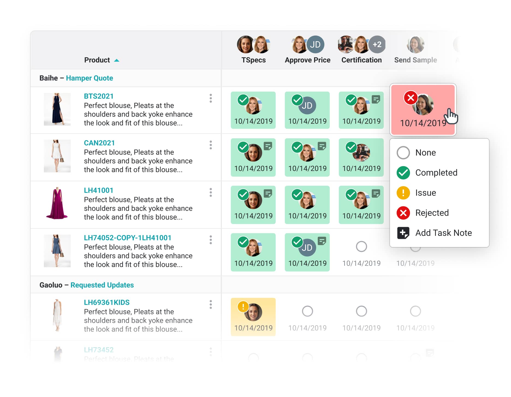Click the note icon on BTS2021 Certification cell
The height and width of the screenshot is (397, 511).
coord(376,100)
